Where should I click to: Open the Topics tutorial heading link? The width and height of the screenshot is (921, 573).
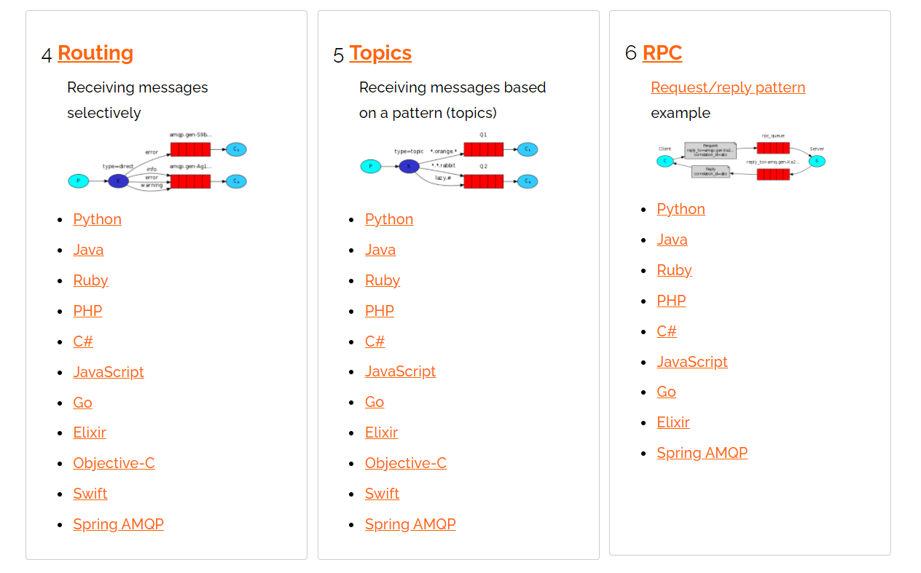pos(380,53)
